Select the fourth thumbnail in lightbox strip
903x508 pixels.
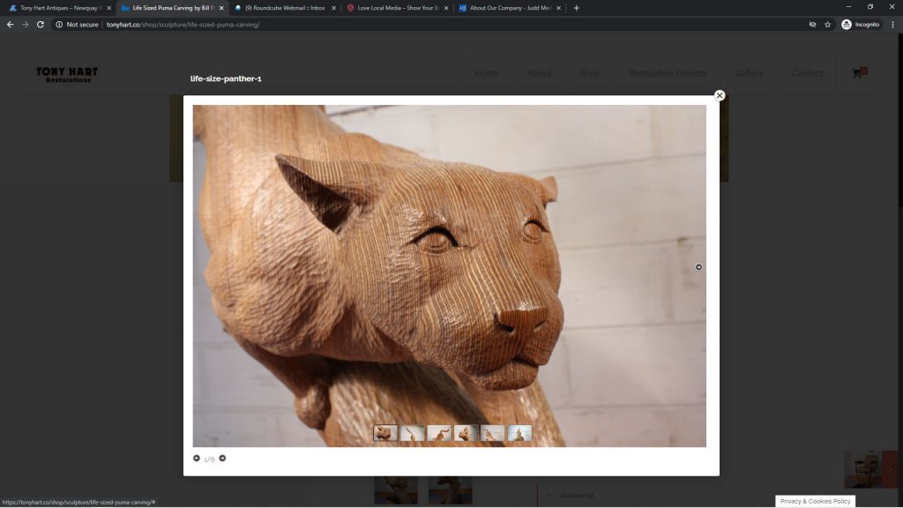(x=466, y=433)
